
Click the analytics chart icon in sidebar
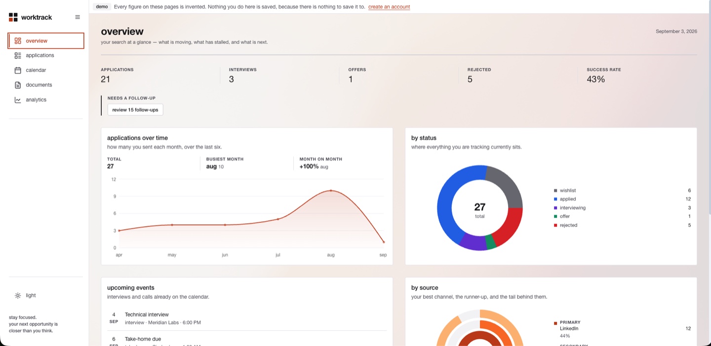click(x=18, y=100)
